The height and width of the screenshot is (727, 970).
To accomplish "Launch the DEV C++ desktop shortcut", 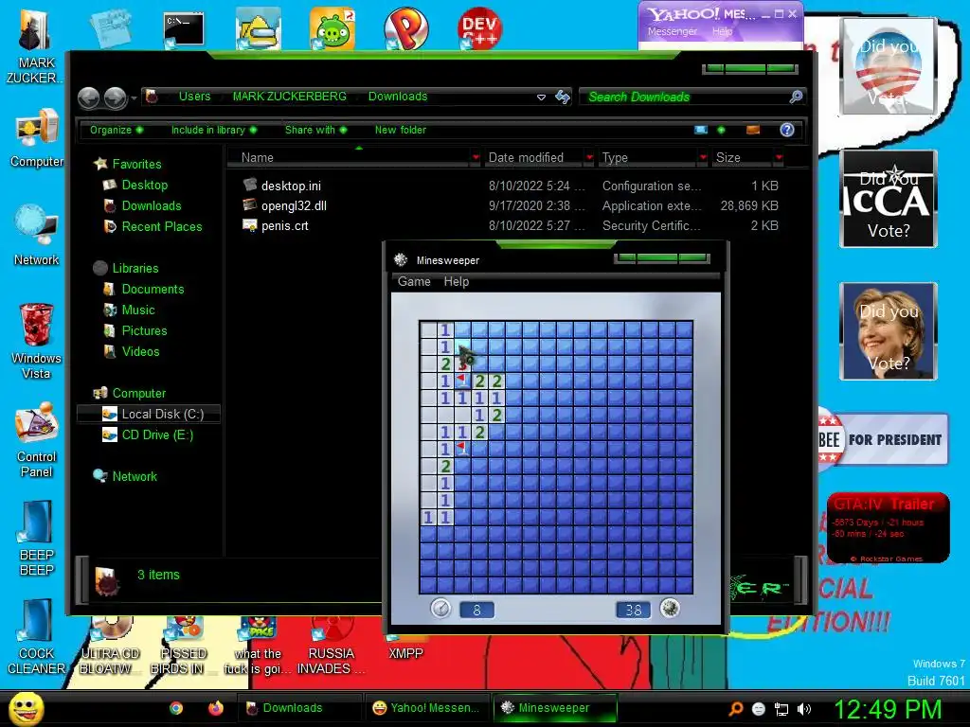I will (479, 29).
